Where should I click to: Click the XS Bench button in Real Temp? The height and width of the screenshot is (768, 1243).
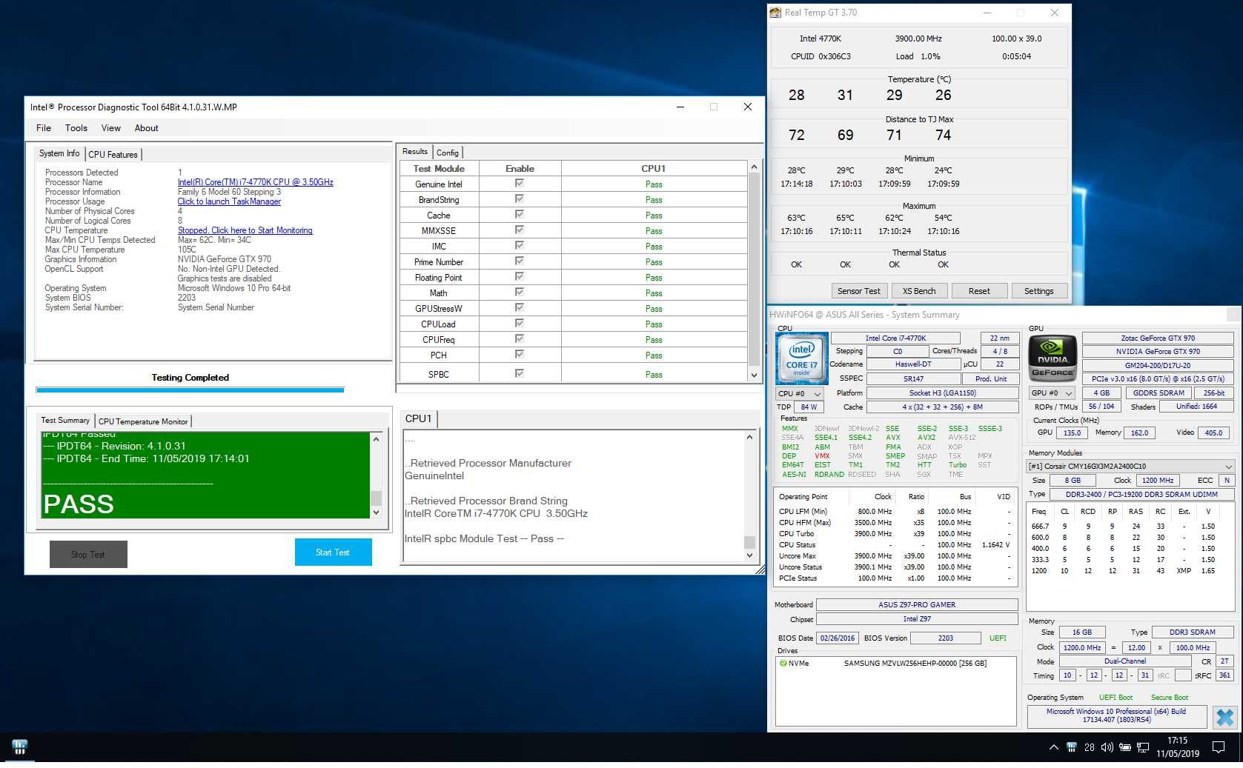coord(918,291)
